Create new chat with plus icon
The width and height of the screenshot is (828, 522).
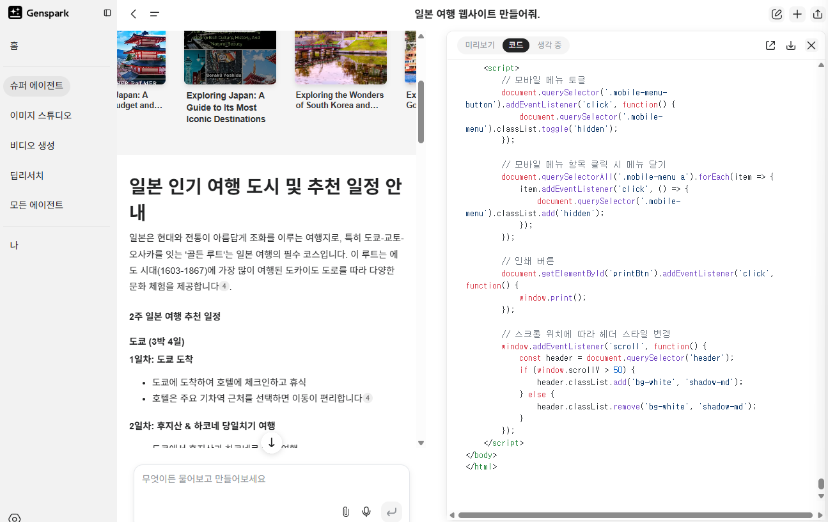(797, 14)
